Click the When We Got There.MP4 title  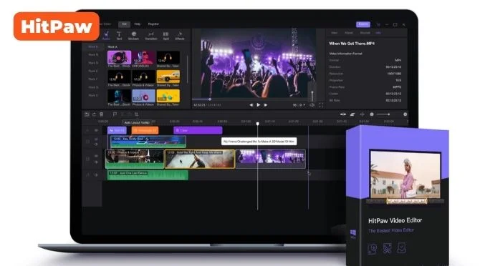pos(352,44)
